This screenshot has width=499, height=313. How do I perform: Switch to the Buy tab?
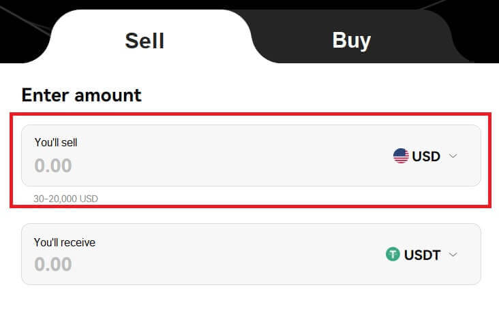(x=351, y=40)
